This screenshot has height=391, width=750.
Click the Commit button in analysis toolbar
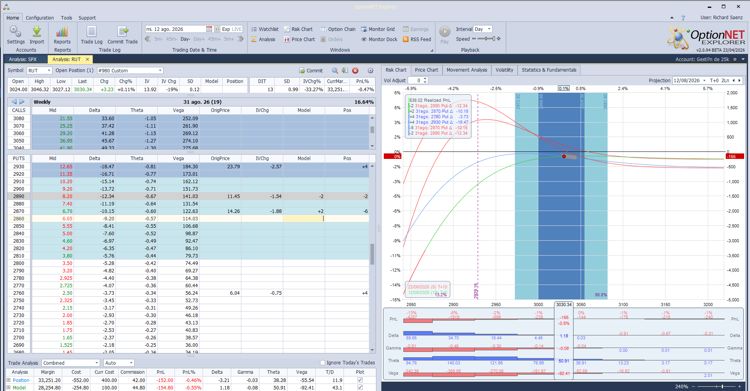tap(311, 70)
